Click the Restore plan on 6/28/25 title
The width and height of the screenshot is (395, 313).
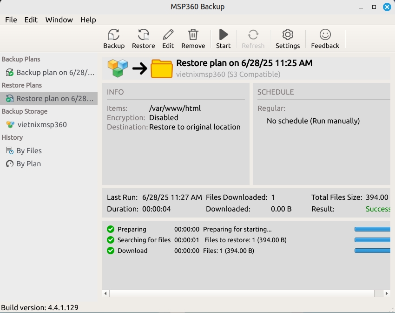pos(244,63)
